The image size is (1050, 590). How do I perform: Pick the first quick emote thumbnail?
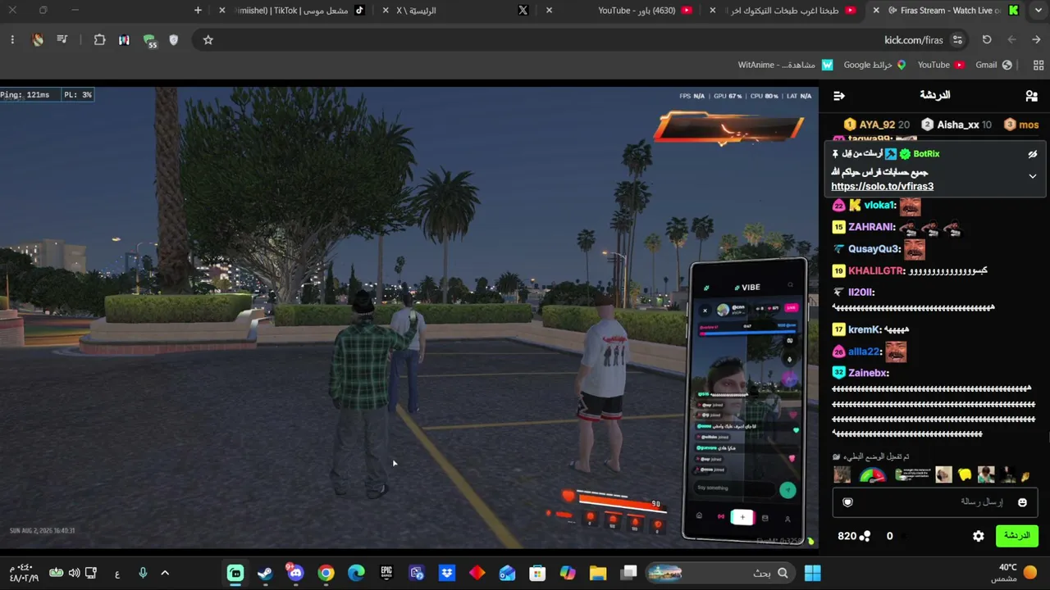pyautogui.click(x=842, y=475)
